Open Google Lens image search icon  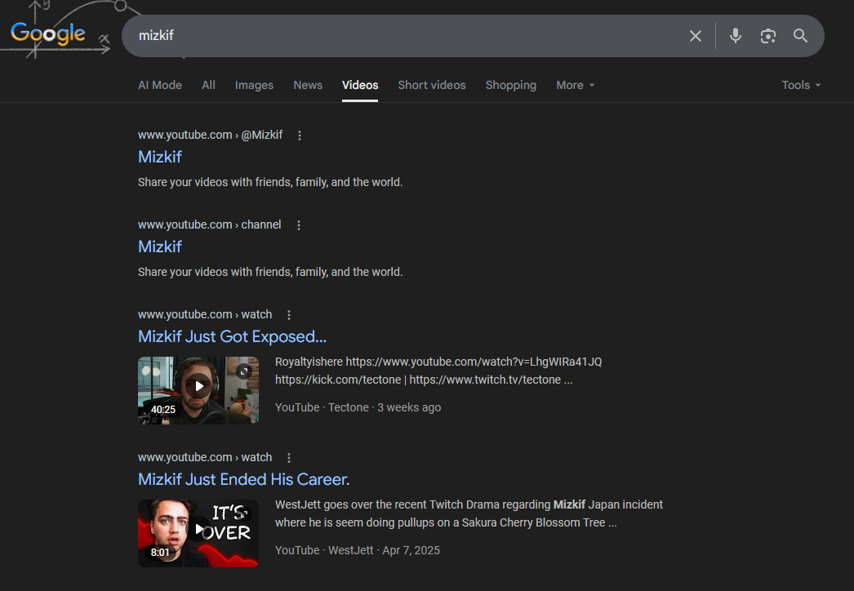[x=767, y=36]
